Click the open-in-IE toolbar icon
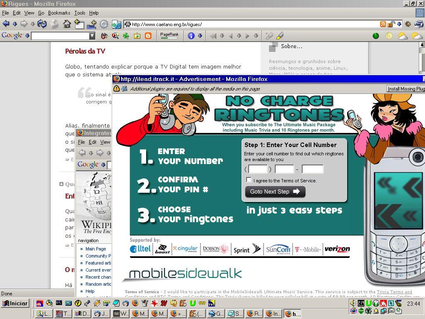Image resolution: width=425 pixels, height=319 pixels. pos(116,24)
